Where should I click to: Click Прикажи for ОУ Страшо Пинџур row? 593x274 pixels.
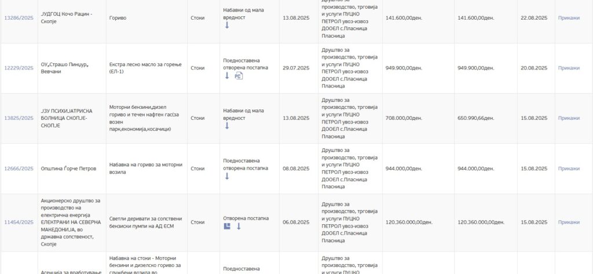[569, 68]
